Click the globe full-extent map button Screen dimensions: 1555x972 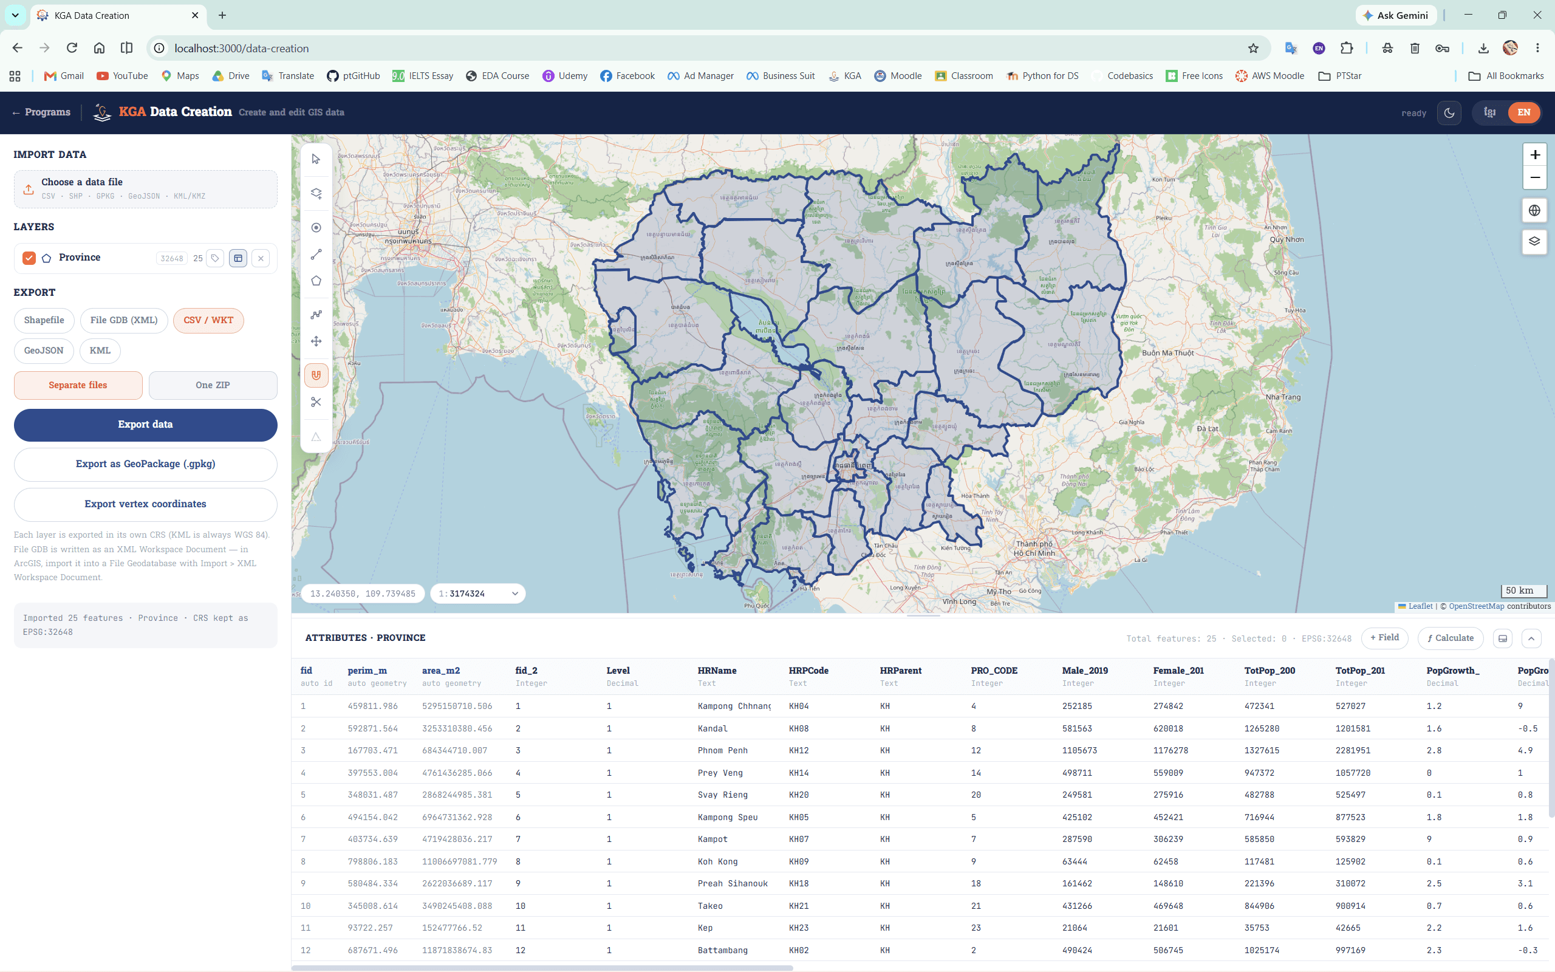[1534, 210]
